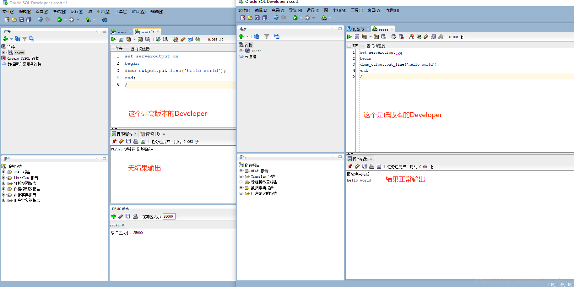Open SQL history icon in left window toolbar
Viewport: 574px width, 287px height.
(190, 39)
